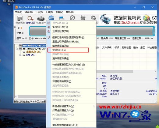The height and width of the screenshot is (128, 159).
Task: Click the 起始柱面 column header
Action: click(126, 47)
